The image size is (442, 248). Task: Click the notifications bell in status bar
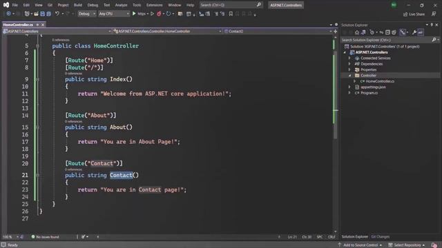(x=434, y=245)
